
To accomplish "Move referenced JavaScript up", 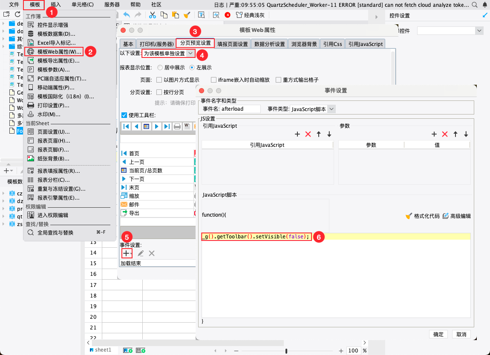I will (x=319, y=134).
